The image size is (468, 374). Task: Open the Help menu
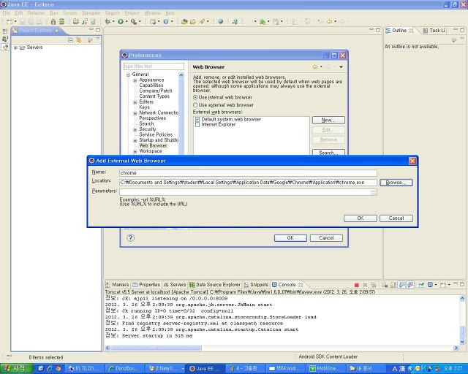(x=170, y=13)
